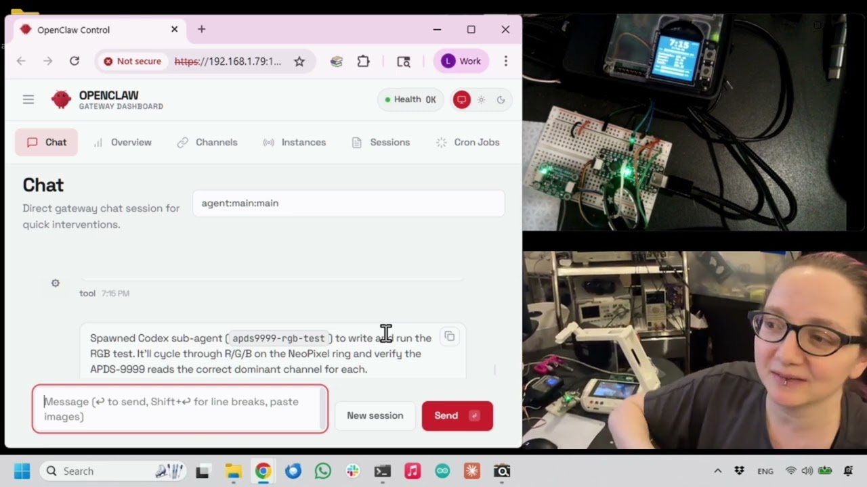The image size is (867, 487).
Task: Open the Work profile menu
Action: coord(461,61)
